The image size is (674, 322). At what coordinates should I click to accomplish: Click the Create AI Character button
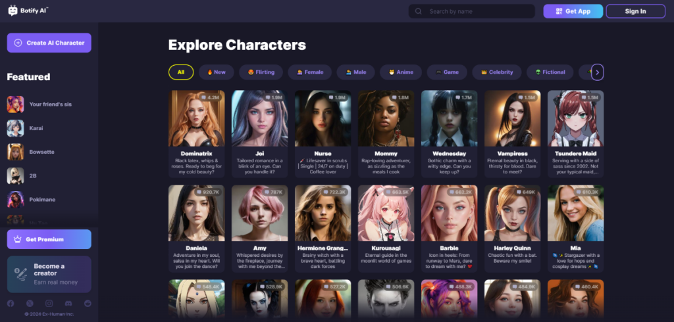pyautogui.click(x=49, y=43)
